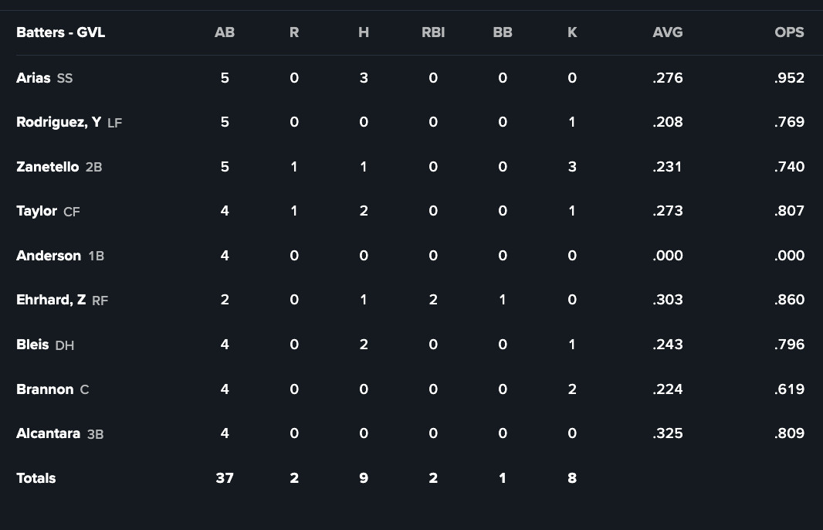
Task: Open Brannon's player page
Action: click(x=45, y=389)
